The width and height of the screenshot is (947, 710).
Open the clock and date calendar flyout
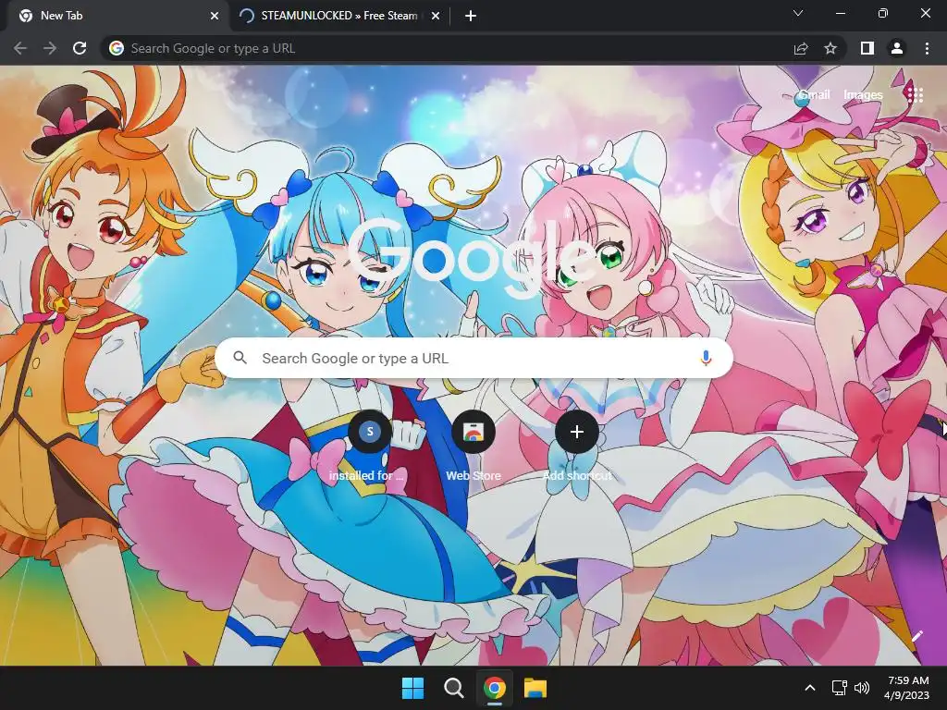(x=906, y=688)
